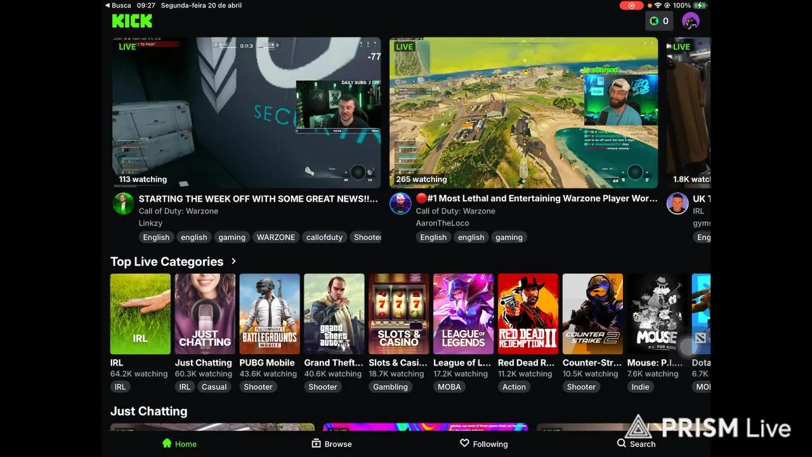Open the Kicks balance counter showing 0
The height and width of the screenshot is (457, 812).
(658, 21)
